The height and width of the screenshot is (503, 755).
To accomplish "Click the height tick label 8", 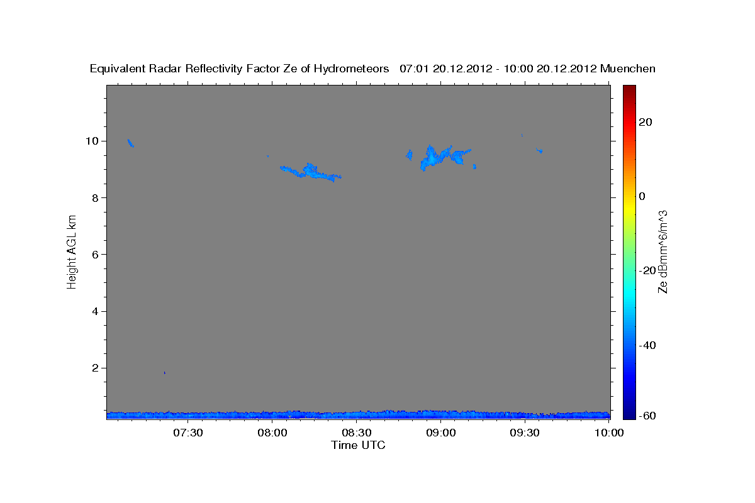I will tap(96, 197).
